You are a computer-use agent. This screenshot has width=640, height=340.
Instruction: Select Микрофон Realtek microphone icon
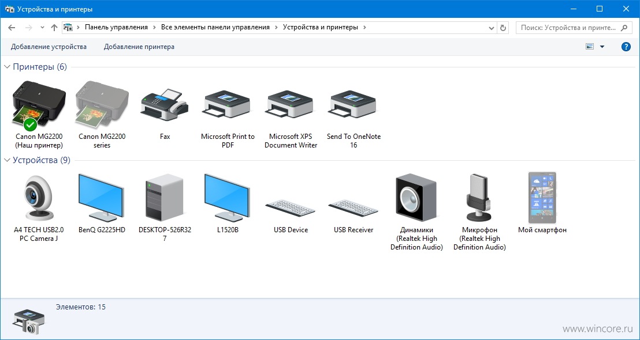(479, 198)
